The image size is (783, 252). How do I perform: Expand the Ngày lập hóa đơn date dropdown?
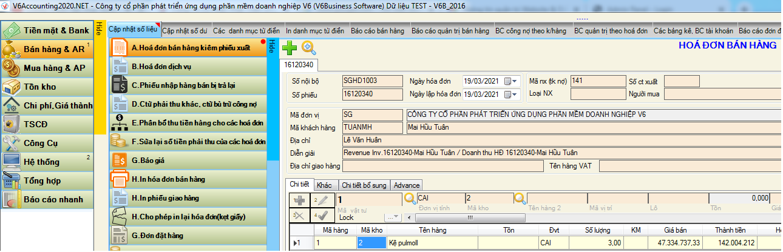pos(515,94)
